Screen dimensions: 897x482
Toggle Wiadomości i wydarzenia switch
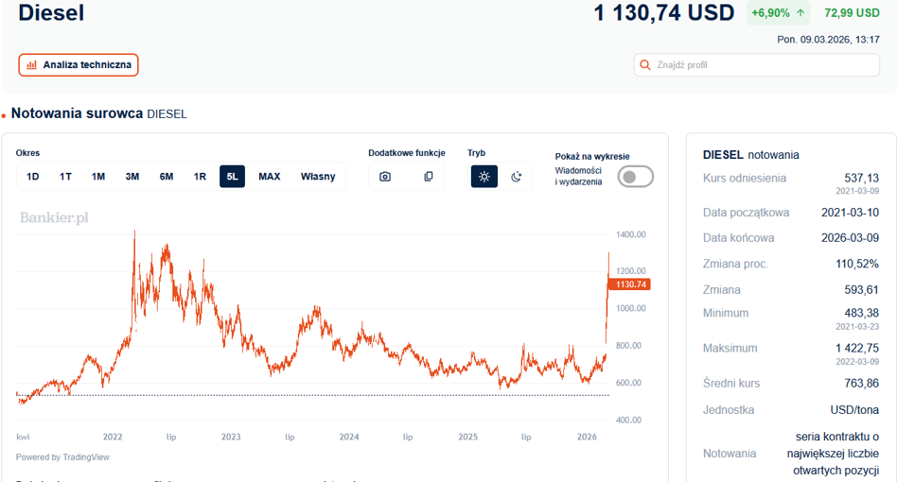pos(636,177)
